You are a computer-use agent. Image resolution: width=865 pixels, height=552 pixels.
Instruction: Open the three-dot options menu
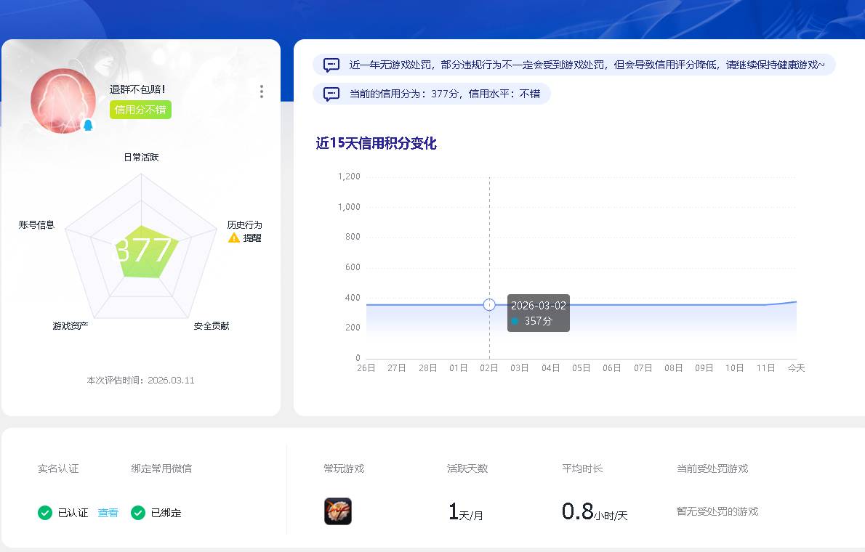pos(261,92)
